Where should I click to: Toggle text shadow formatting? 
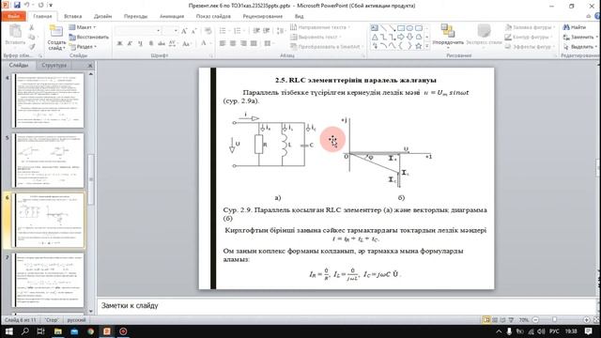pyautogui.click(x=150, y=43)
